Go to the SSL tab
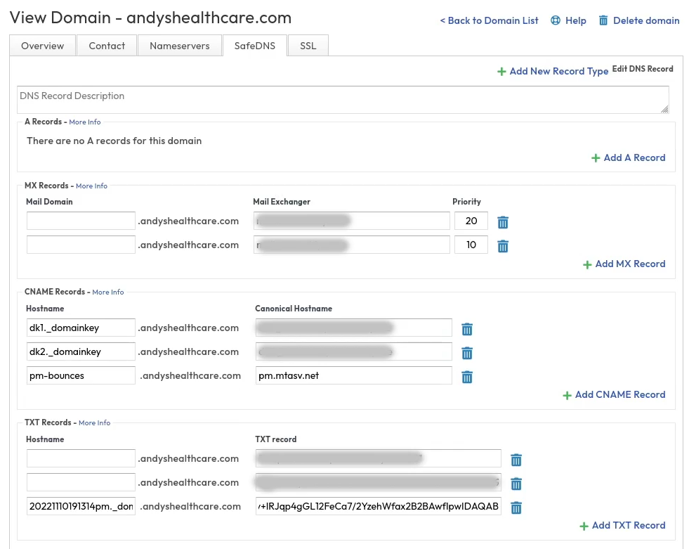Image resolution: width=689 pixels, height=549 pixels. pyautogui.click(x=308, y=46)
